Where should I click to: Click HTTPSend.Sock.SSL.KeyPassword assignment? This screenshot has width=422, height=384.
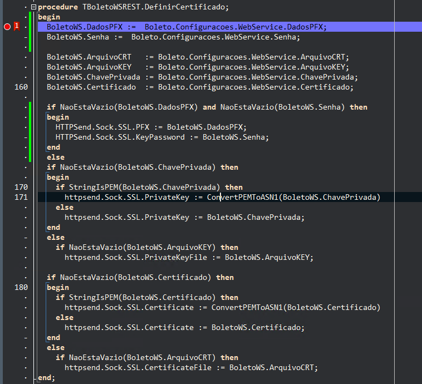coord(162,137)
